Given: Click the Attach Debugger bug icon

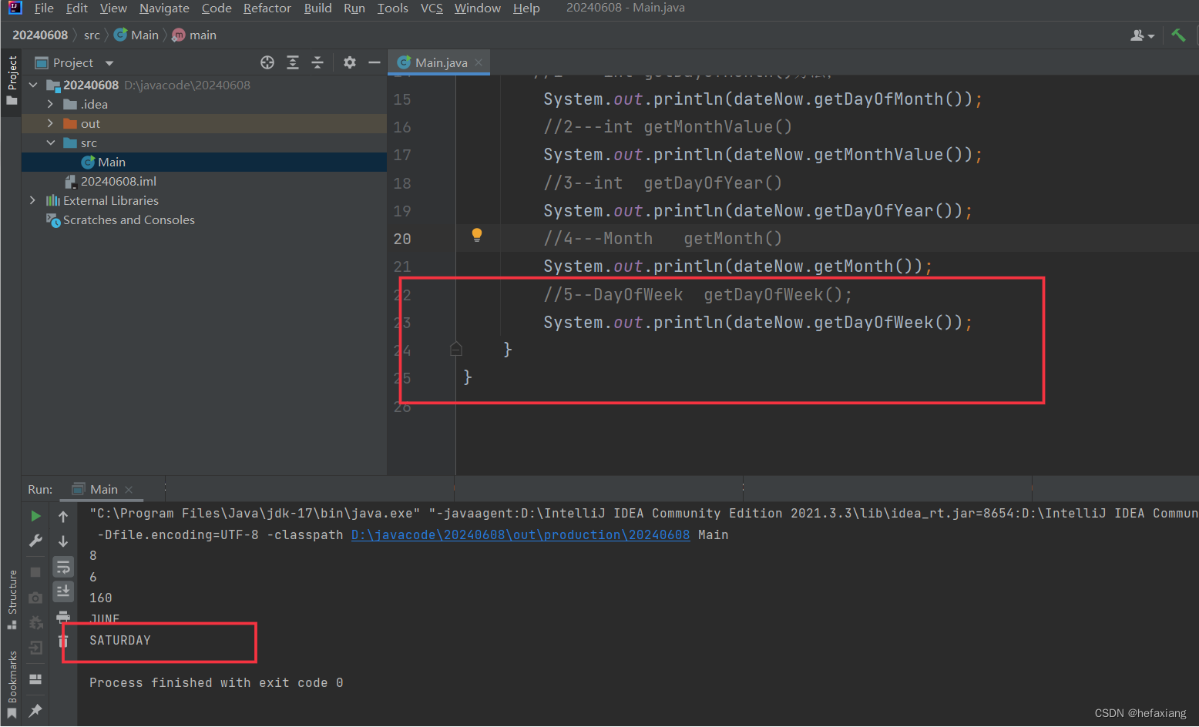Looking at the screenshot, I should (35, 623).
